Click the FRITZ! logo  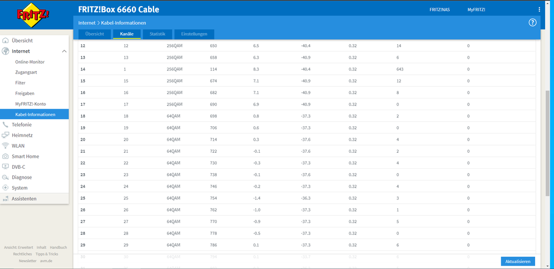33,15
